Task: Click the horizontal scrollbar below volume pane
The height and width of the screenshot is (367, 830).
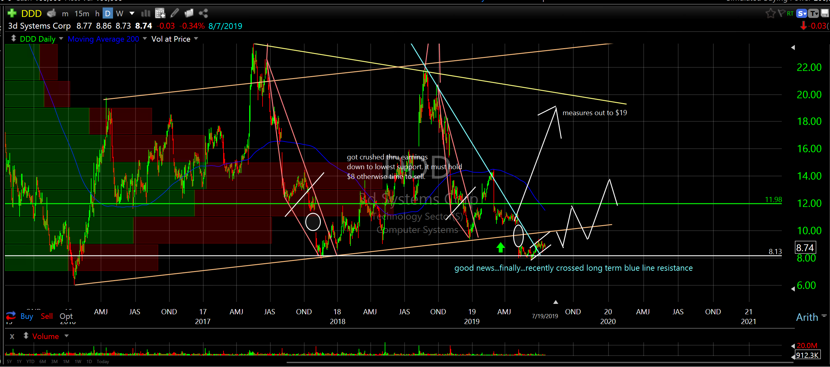Action: click(x=521, y=362)
